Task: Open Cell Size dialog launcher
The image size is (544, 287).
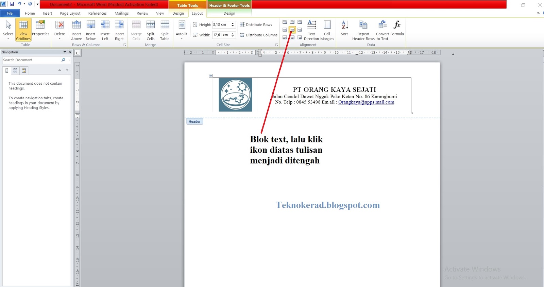Action: (277, 45)
